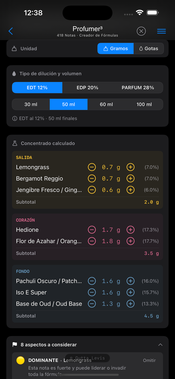The image size is (175, 379).
Task: Open the hamburger menu
Action: (x=161, y=31)
